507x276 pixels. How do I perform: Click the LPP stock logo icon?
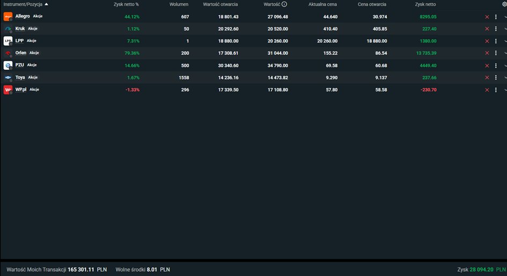click(x=8, y=41)
